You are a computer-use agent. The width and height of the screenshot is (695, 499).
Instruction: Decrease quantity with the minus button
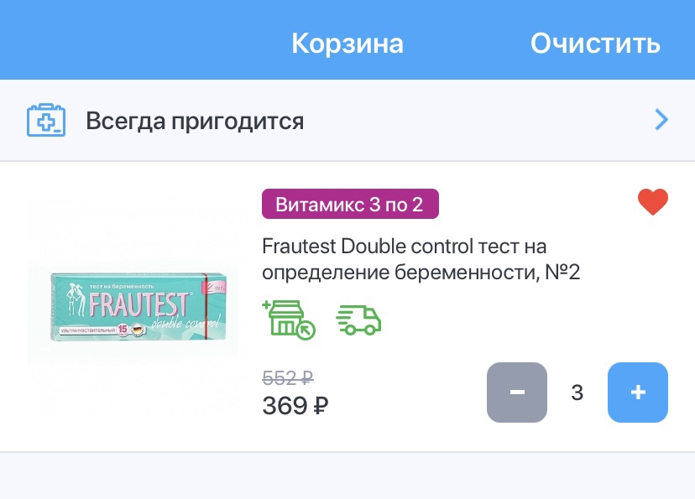[517, 392]
